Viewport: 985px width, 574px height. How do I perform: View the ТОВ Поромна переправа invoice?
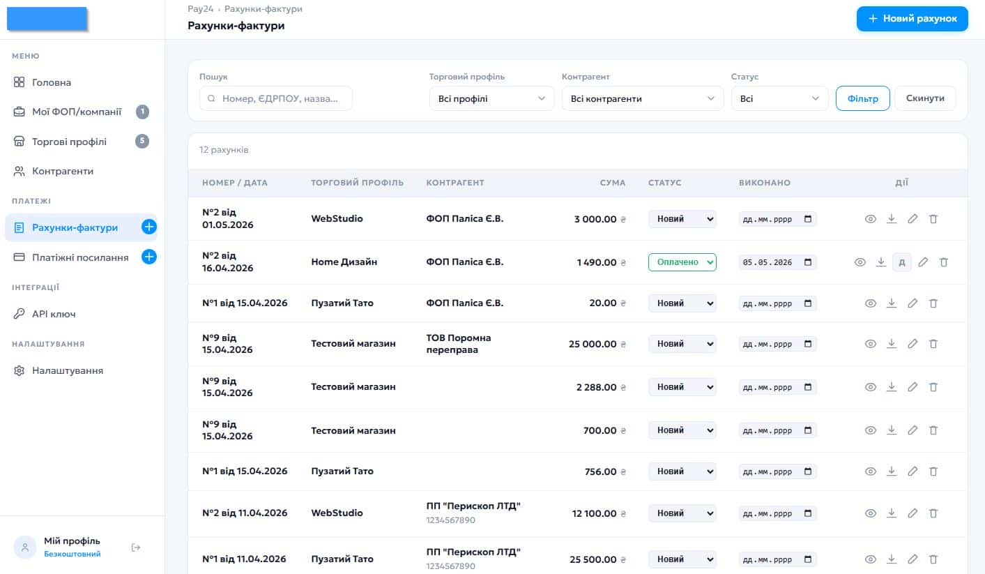click(870, 344)
